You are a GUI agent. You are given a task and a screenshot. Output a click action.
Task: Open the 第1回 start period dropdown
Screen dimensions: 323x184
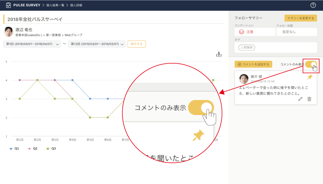[32, 44]
